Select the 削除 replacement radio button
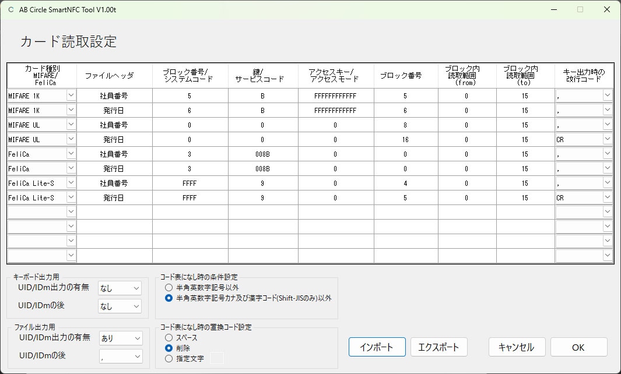 click(169, 348)
